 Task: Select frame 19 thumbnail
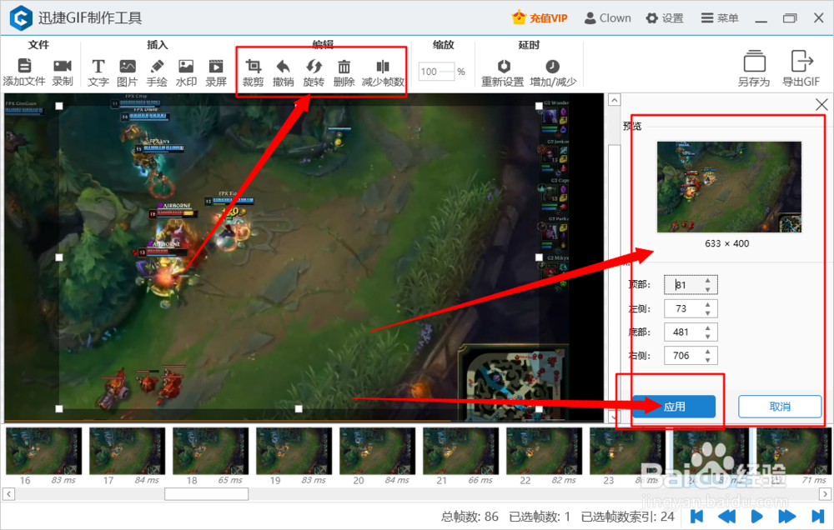coord(294,451)
